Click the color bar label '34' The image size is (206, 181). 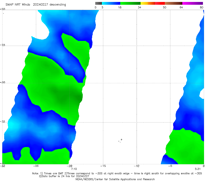coord(139,8)
